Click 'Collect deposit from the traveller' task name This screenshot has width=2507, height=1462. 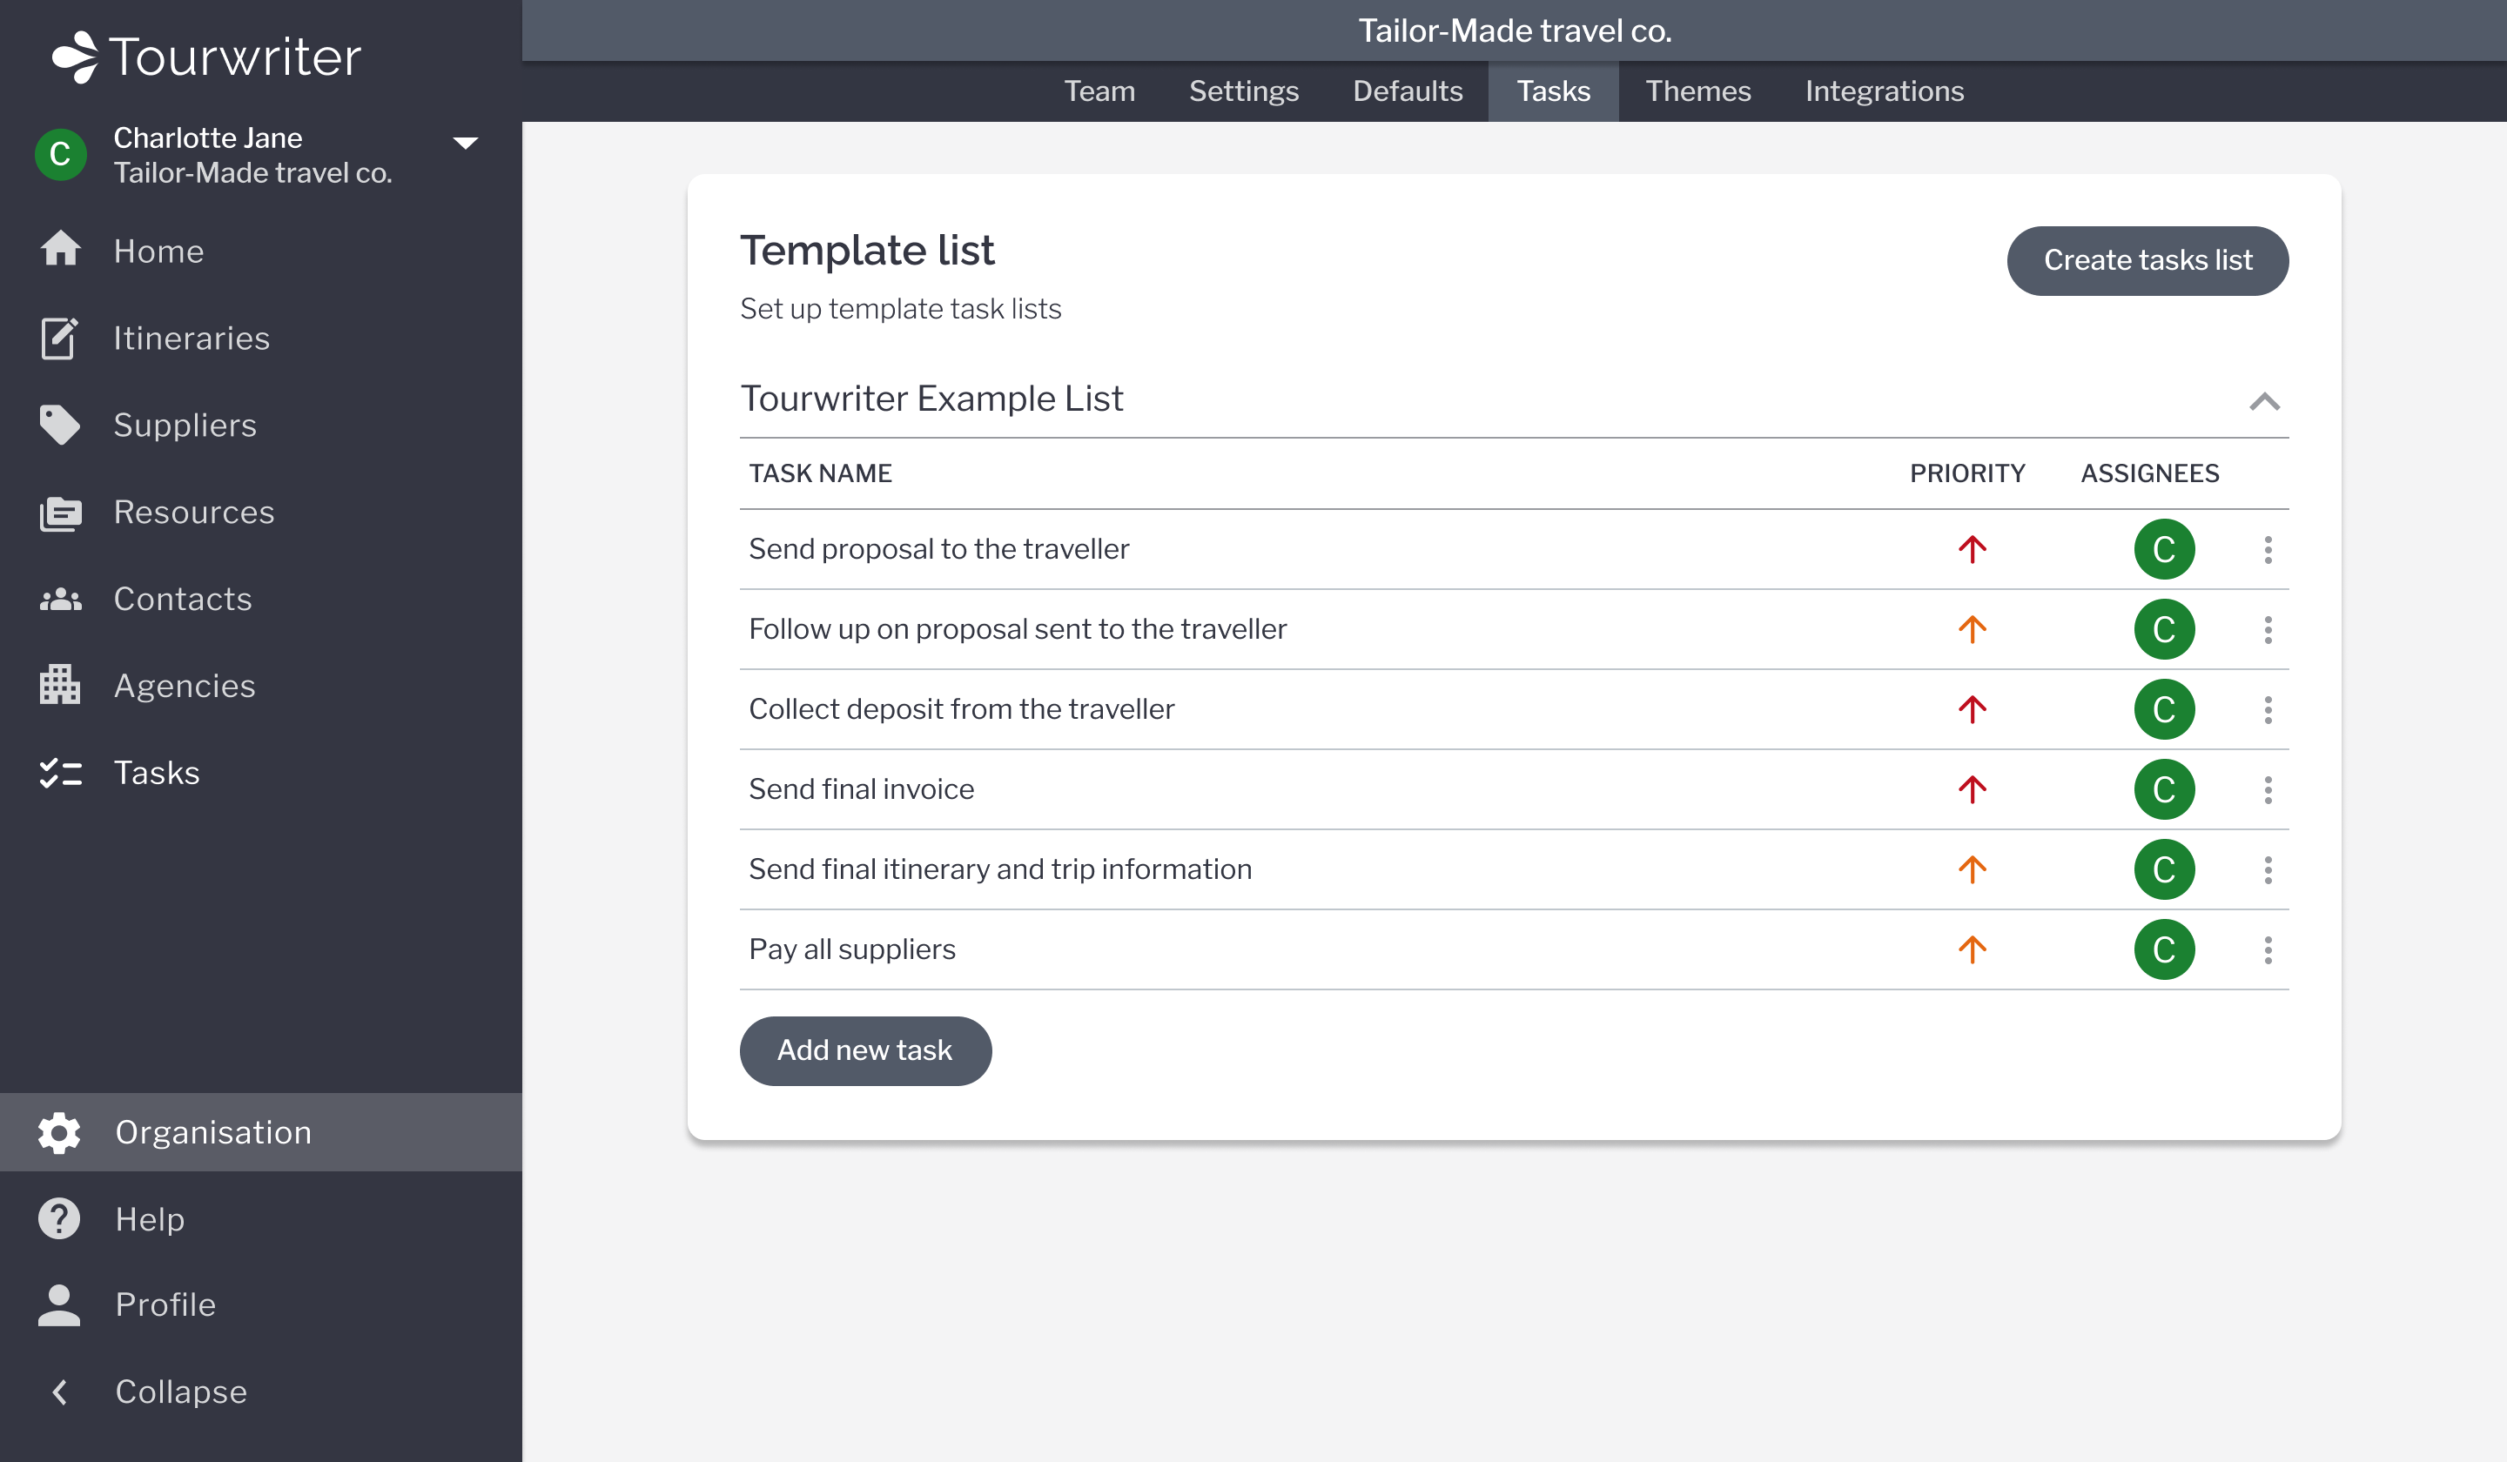(961, 709)
